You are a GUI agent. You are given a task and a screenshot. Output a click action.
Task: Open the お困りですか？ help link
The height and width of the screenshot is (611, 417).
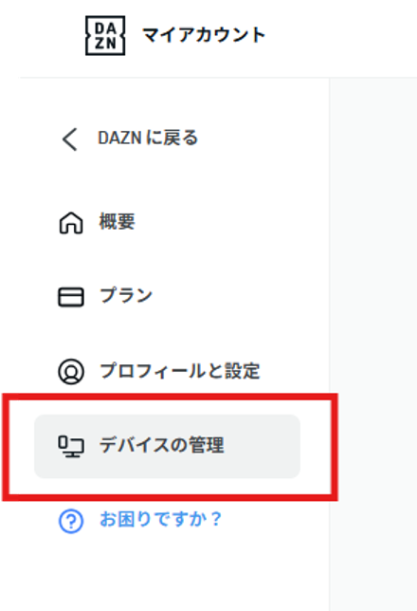(161, 519)
